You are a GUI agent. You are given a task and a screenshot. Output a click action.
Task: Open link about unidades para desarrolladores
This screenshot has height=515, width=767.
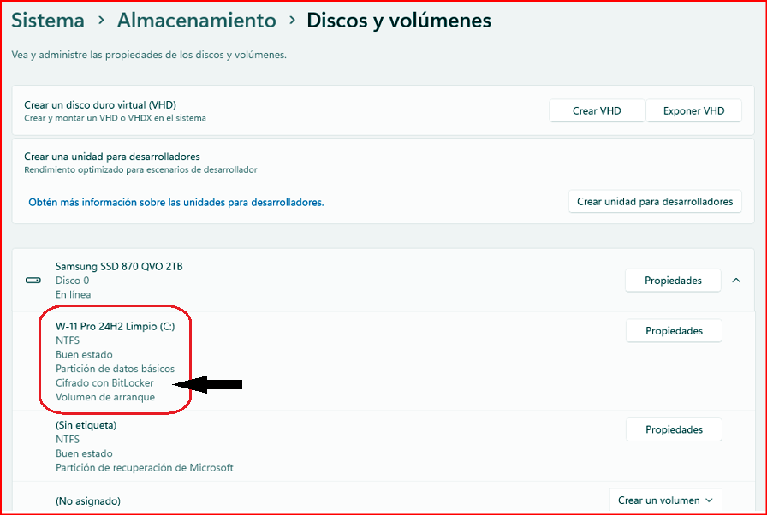coord(176,202)
